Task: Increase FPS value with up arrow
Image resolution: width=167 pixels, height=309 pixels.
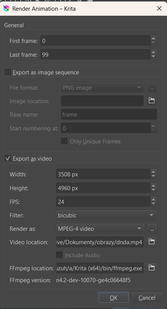Action: point(154,199)
